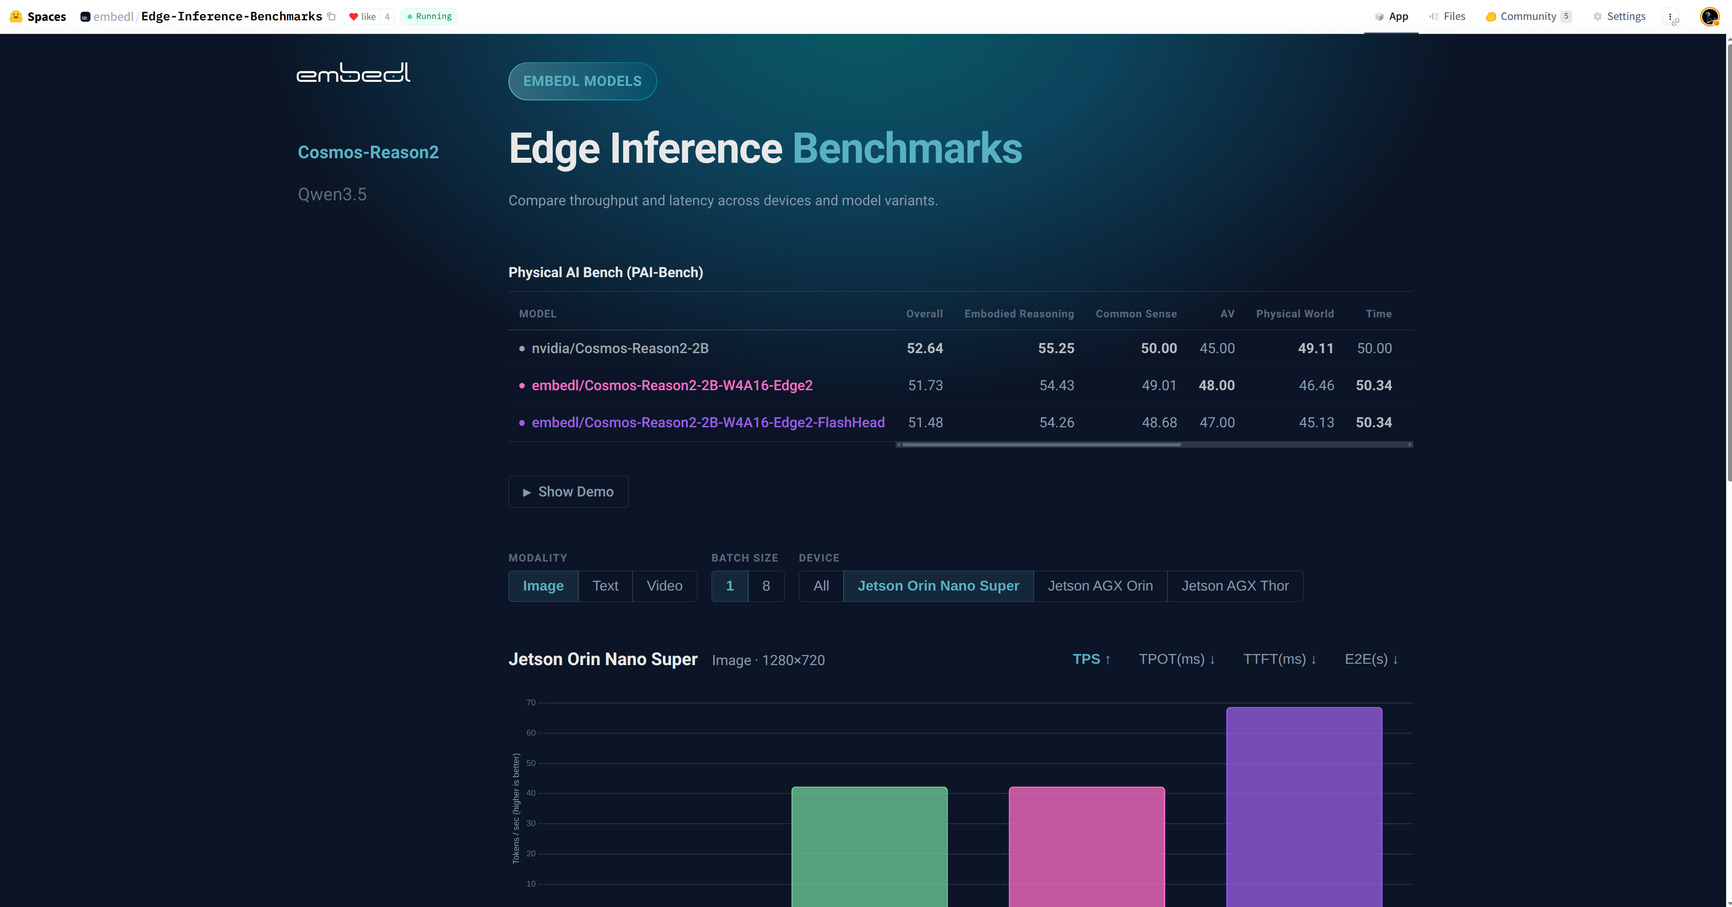Select Qwen3.5 in the sidebar
The width and height of the screenshot is (1732, 907).
tap(332, 194)
